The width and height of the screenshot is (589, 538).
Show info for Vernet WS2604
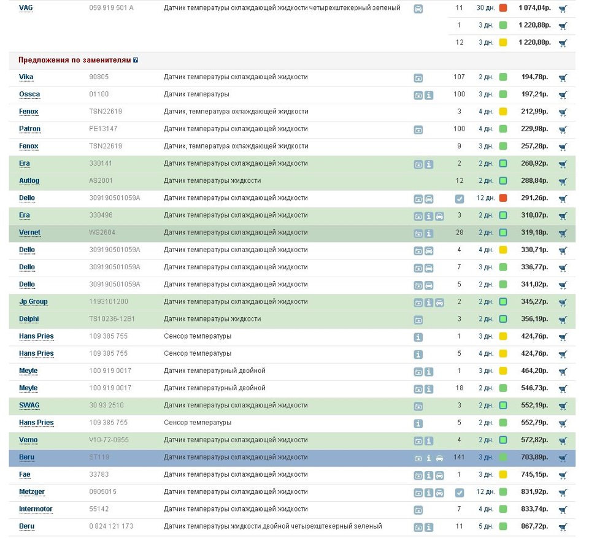(429, 234)
